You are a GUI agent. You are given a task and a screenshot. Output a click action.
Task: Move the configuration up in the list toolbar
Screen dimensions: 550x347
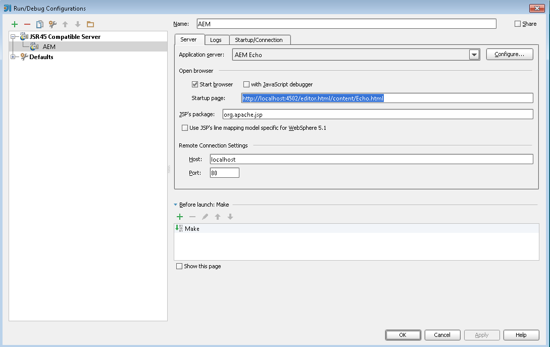click(65, 24)
